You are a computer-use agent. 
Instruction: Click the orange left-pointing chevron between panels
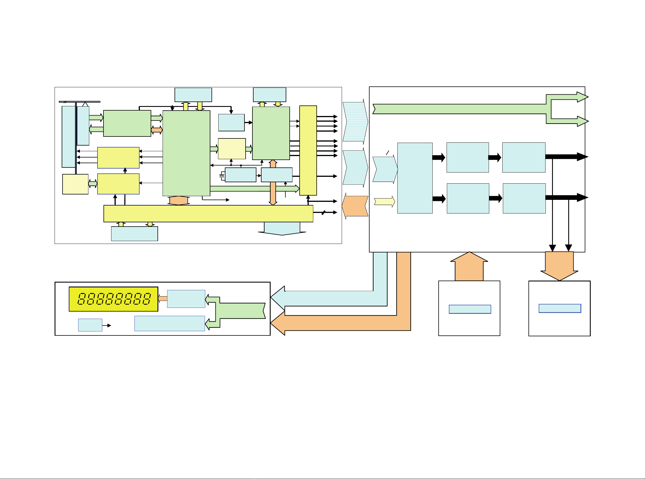355,206
